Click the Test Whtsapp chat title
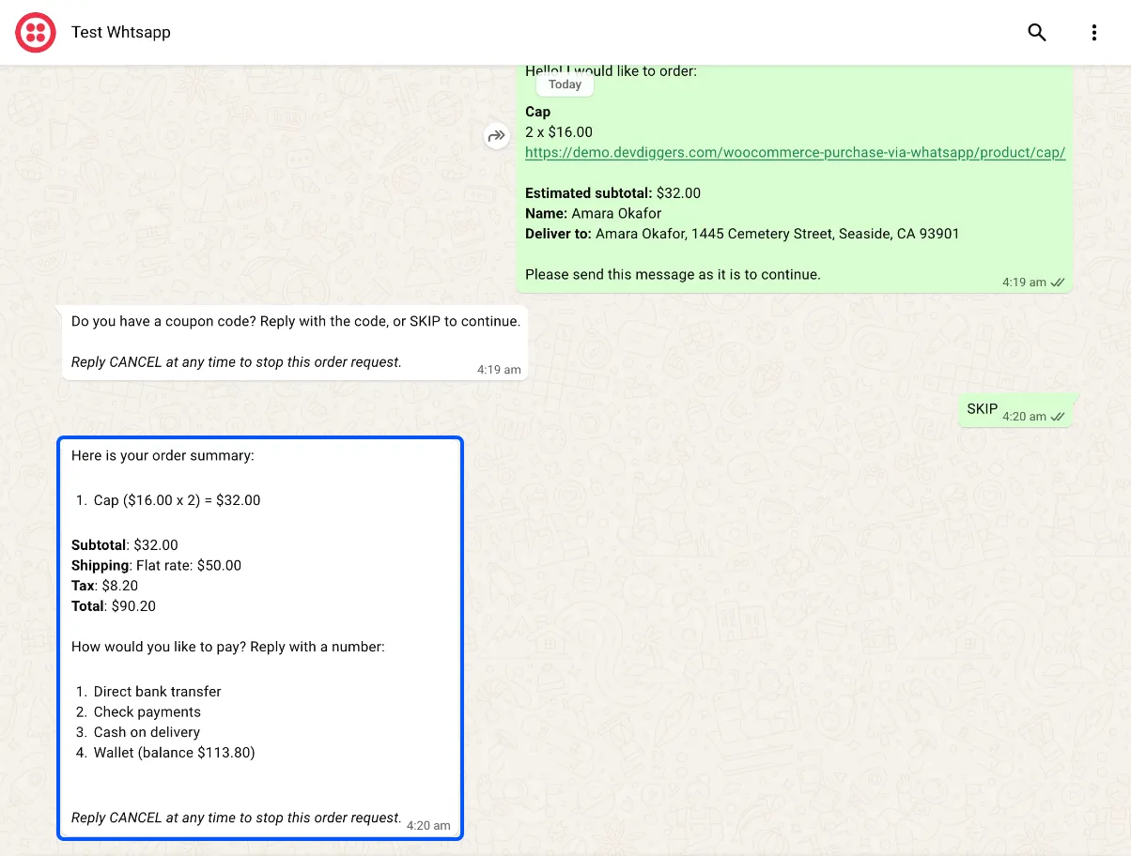The height and width of the screenshot is (856, 1131). pos(121,33)
